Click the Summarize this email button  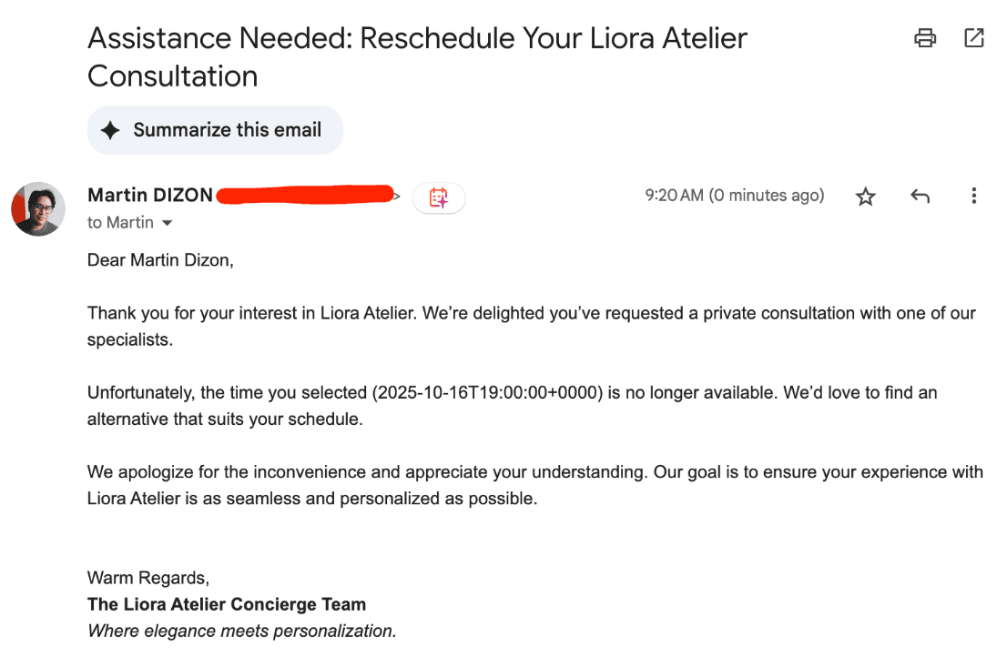click(x=215, y=130)
